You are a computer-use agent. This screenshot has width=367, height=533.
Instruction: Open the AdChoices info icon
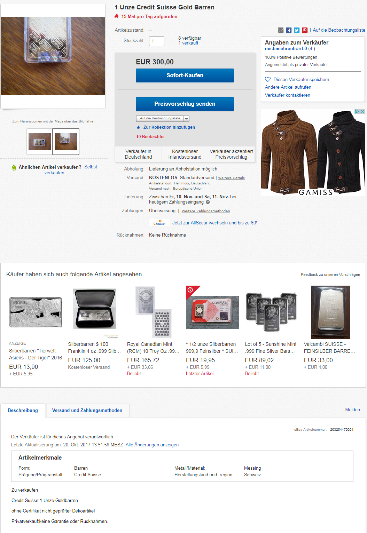coord(357,112)
